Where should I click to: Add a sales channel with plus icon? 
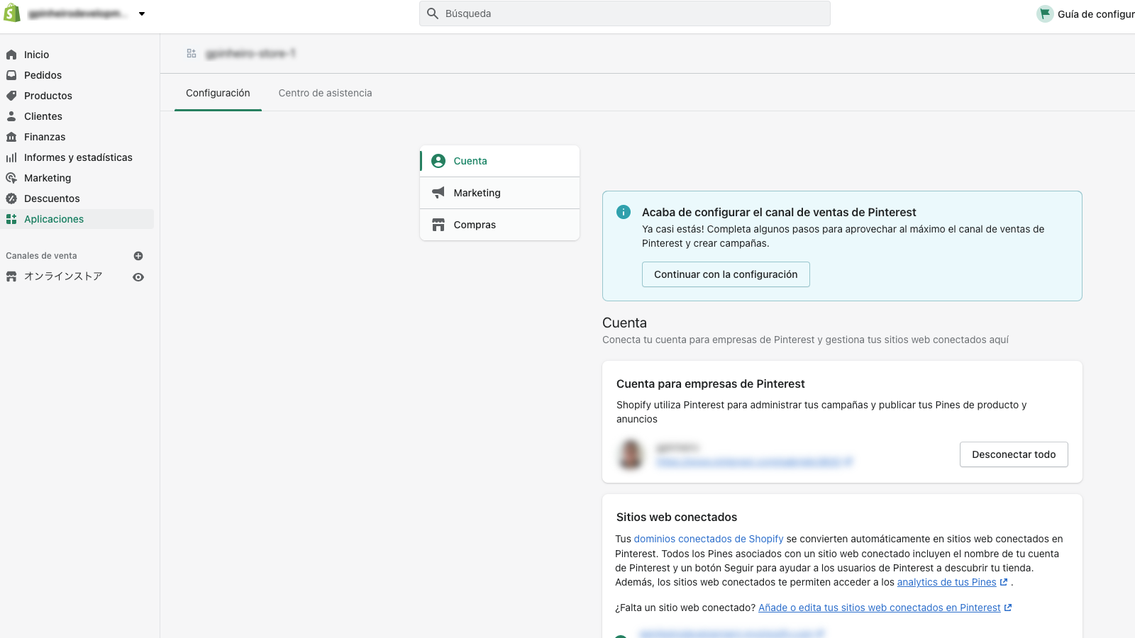pyautogui.click(x=138, y=256)
